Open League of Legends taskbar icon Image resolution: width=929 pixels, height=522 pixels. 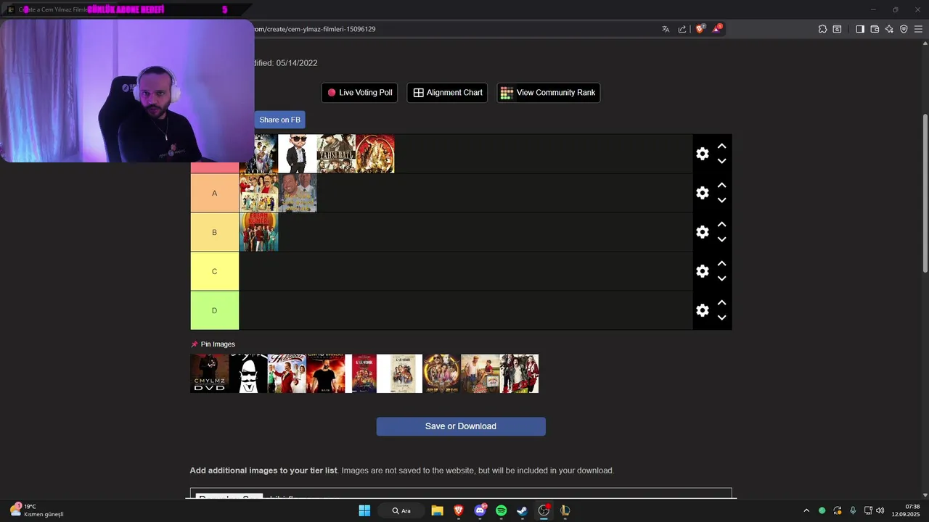click(565, 510)
